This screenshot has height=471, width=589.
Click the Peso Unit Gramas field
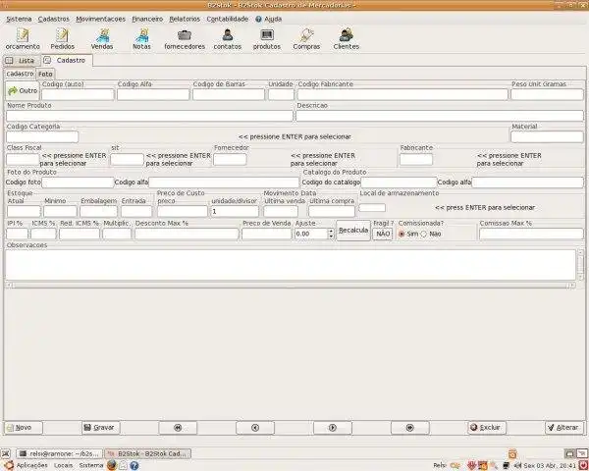click(547, 94)
